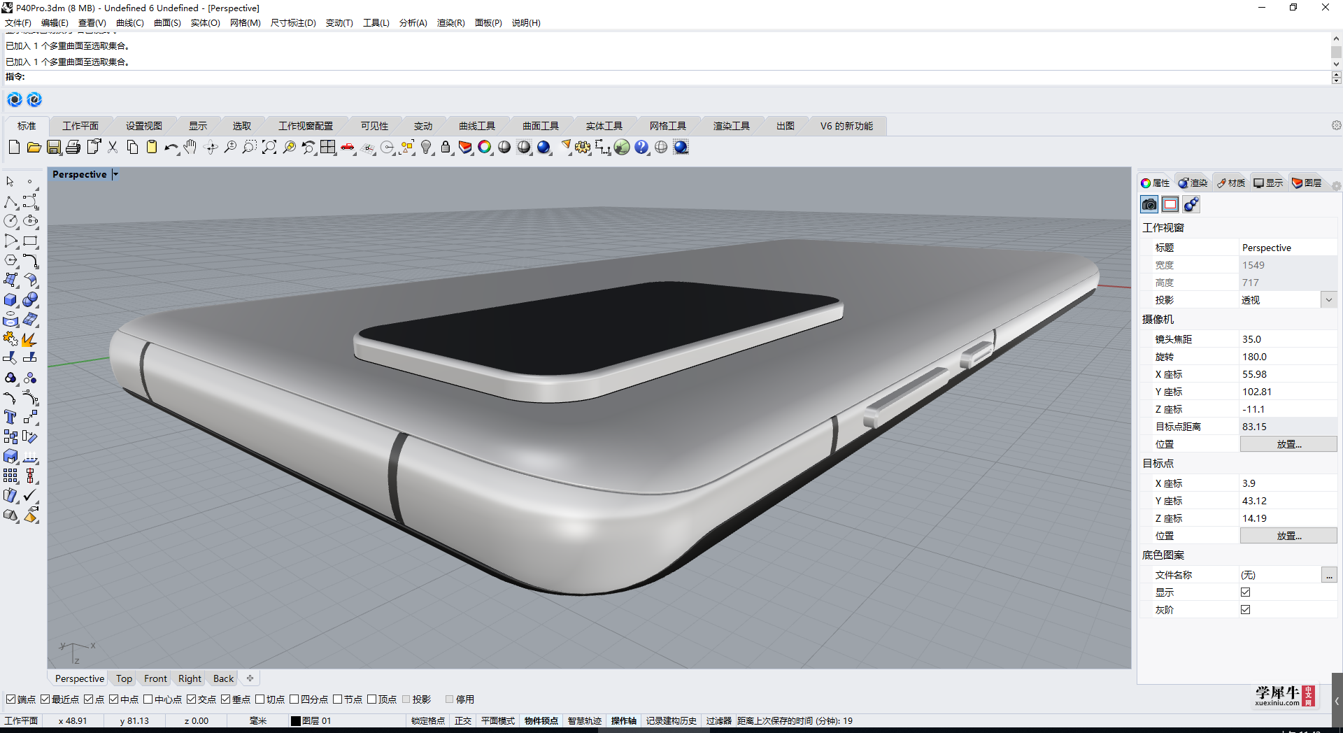Select the Text object tool (T icon)
Screen dimensions: 1343x733
pos(10,418)
